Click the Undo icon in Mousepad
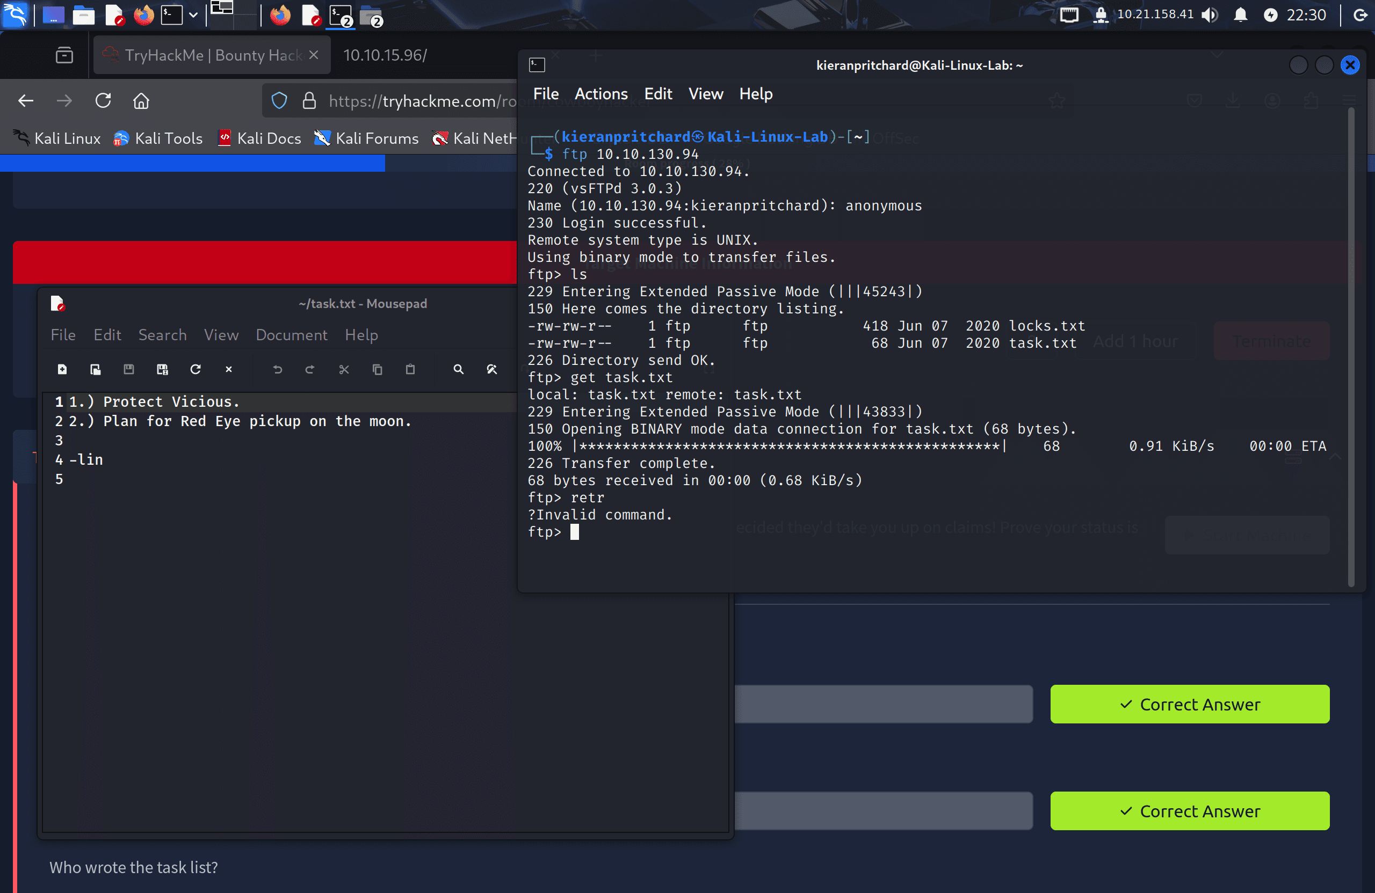Image resolution: width=1375 pixels, height=893 pixels. tap(277, 369)
